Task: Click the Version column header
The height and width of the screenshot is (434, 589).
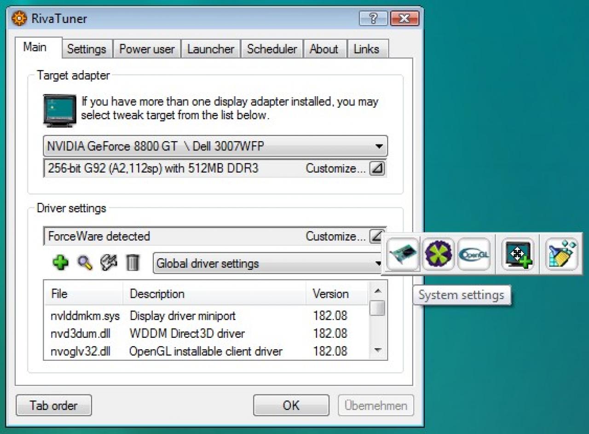Action: (337, 294)
